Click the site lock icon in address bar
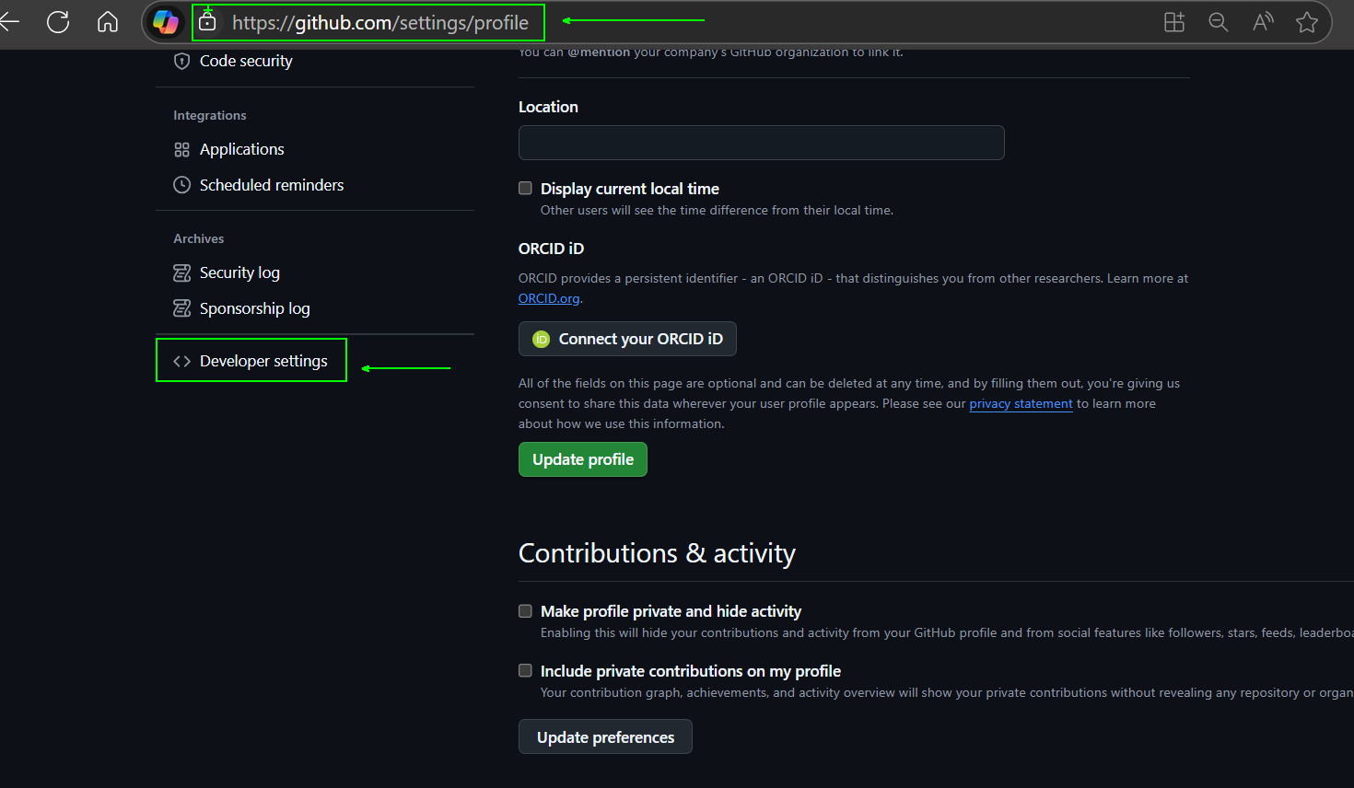This screenshot has width=1354, height=788. point(208,22)
